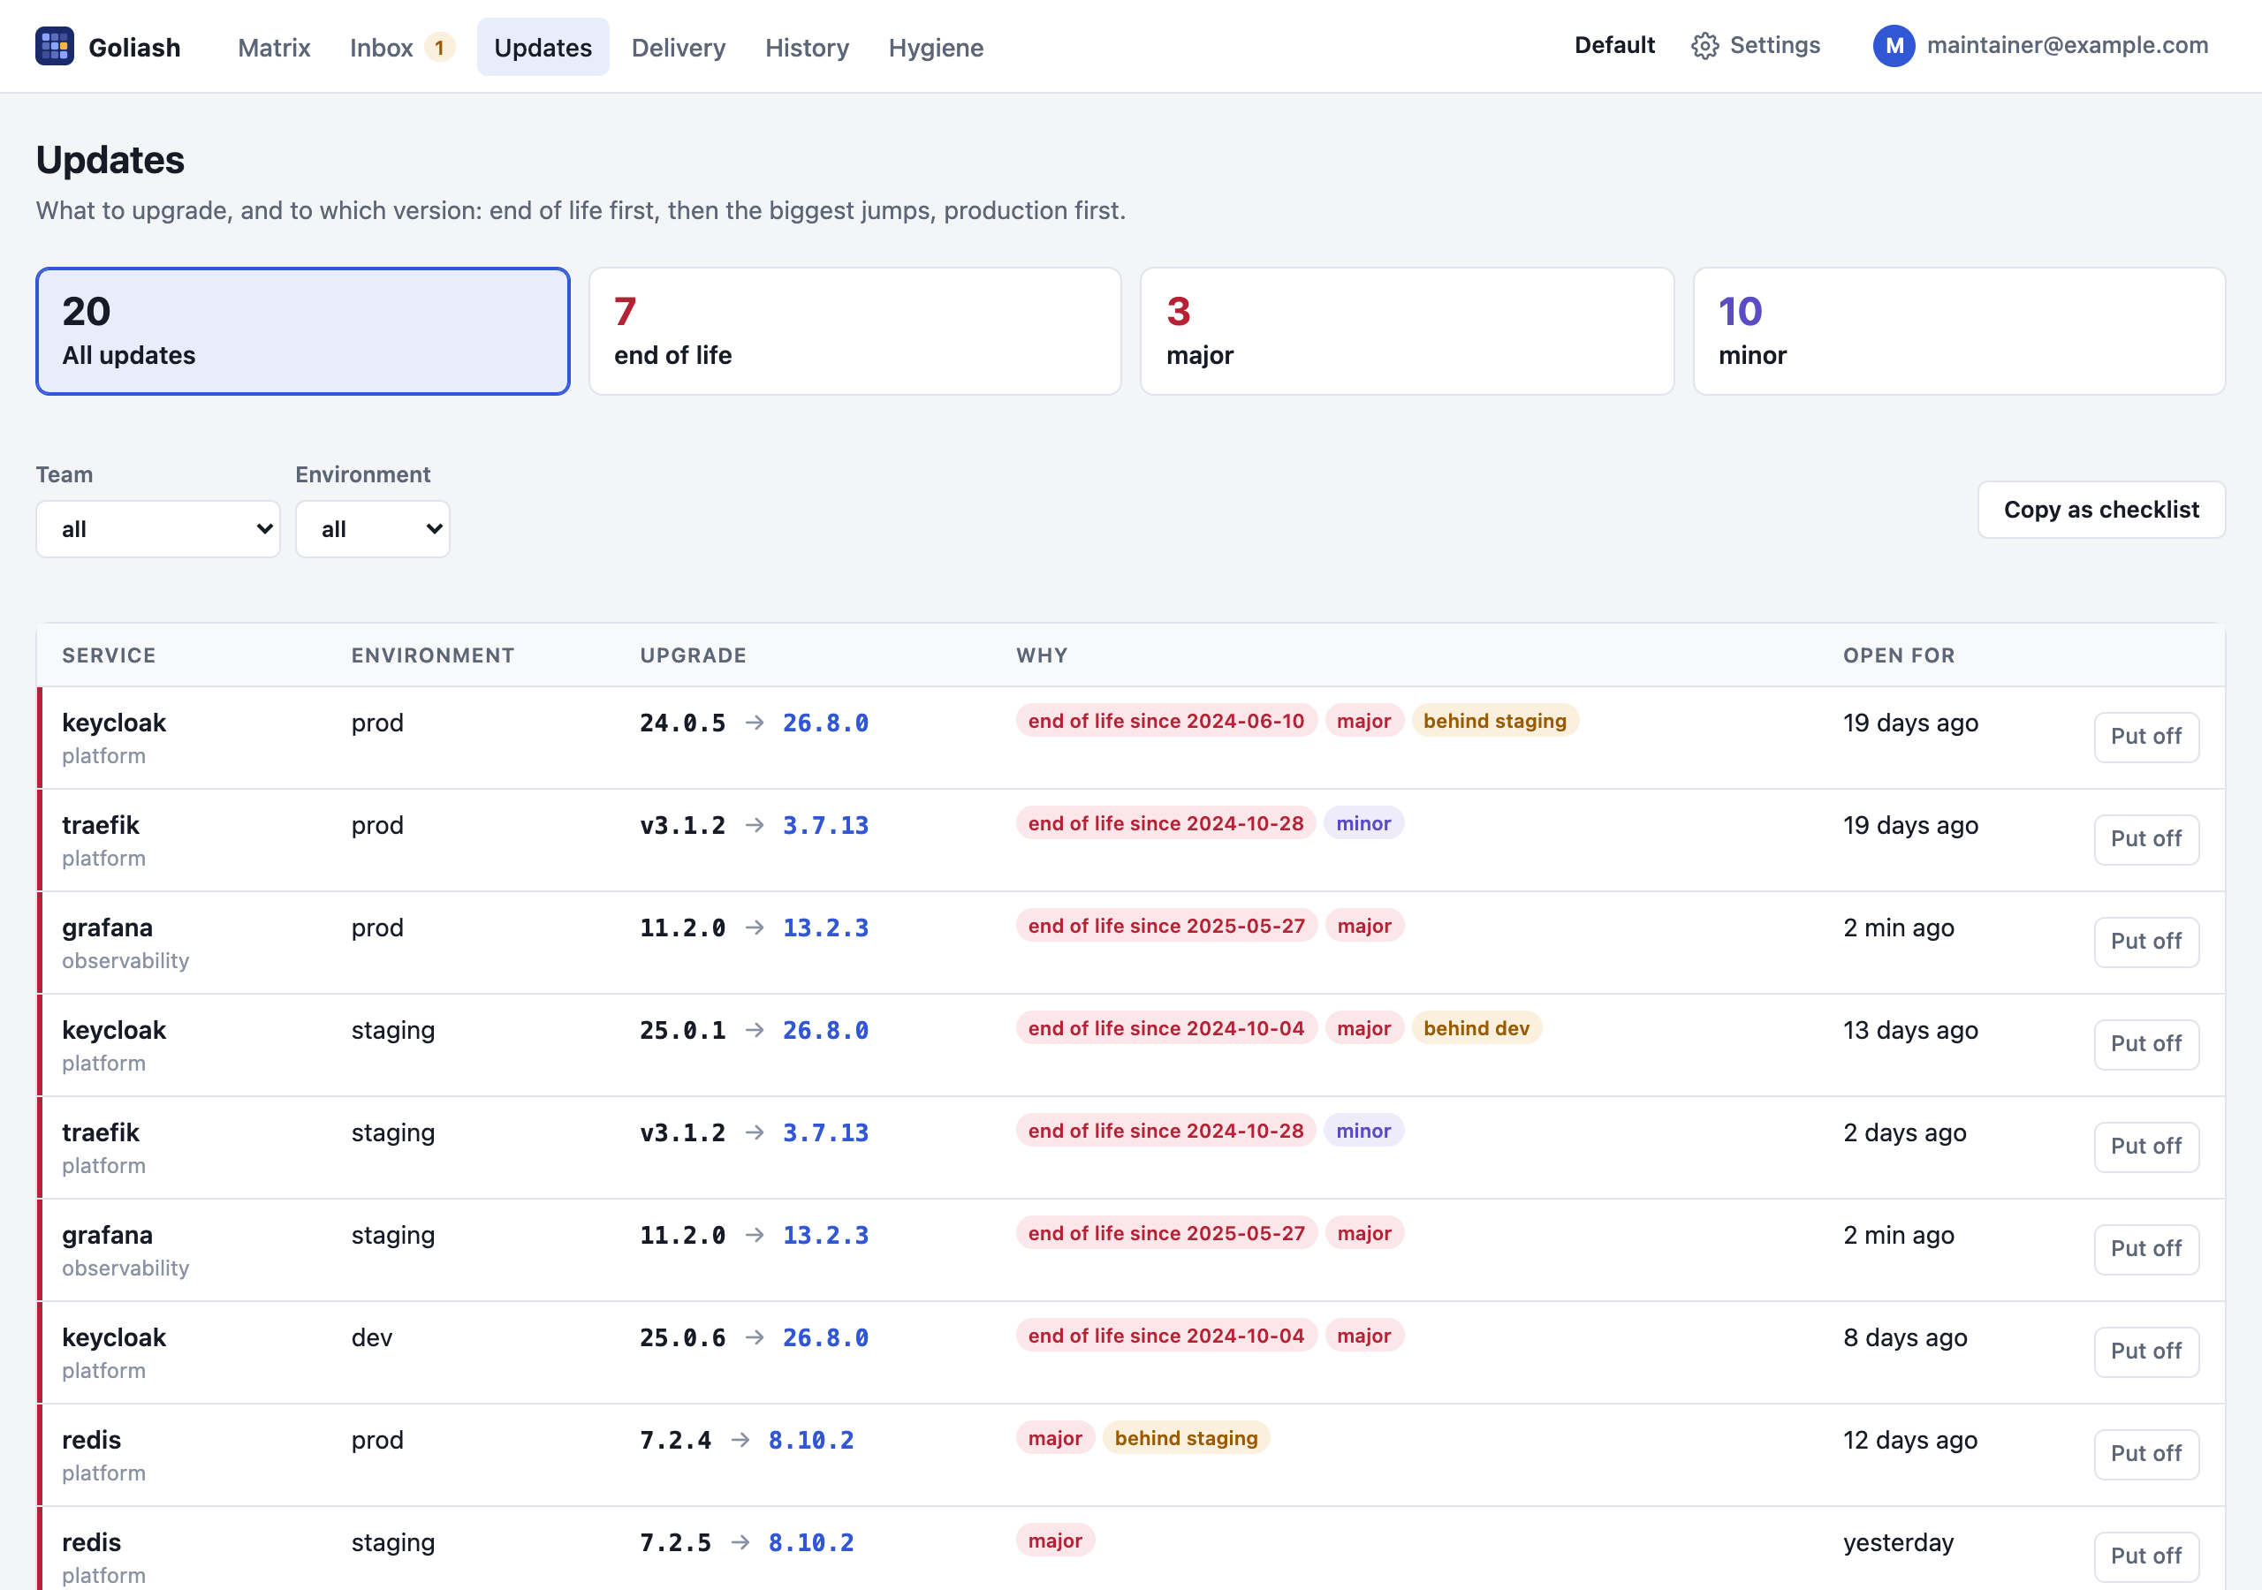Put off the keycloak staging upgrade
2262x1590 pixels.
[2145, 1044]
